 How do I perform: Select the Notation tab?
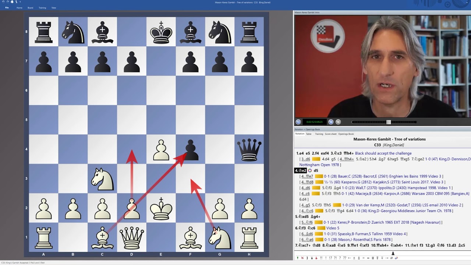pyautogui.click(x=300, y=134)
